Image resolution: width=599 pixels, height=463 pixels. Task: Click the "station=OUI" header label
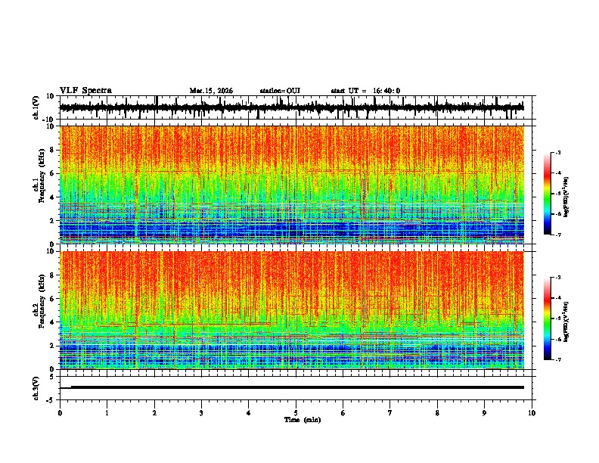(x=280, y=91)
